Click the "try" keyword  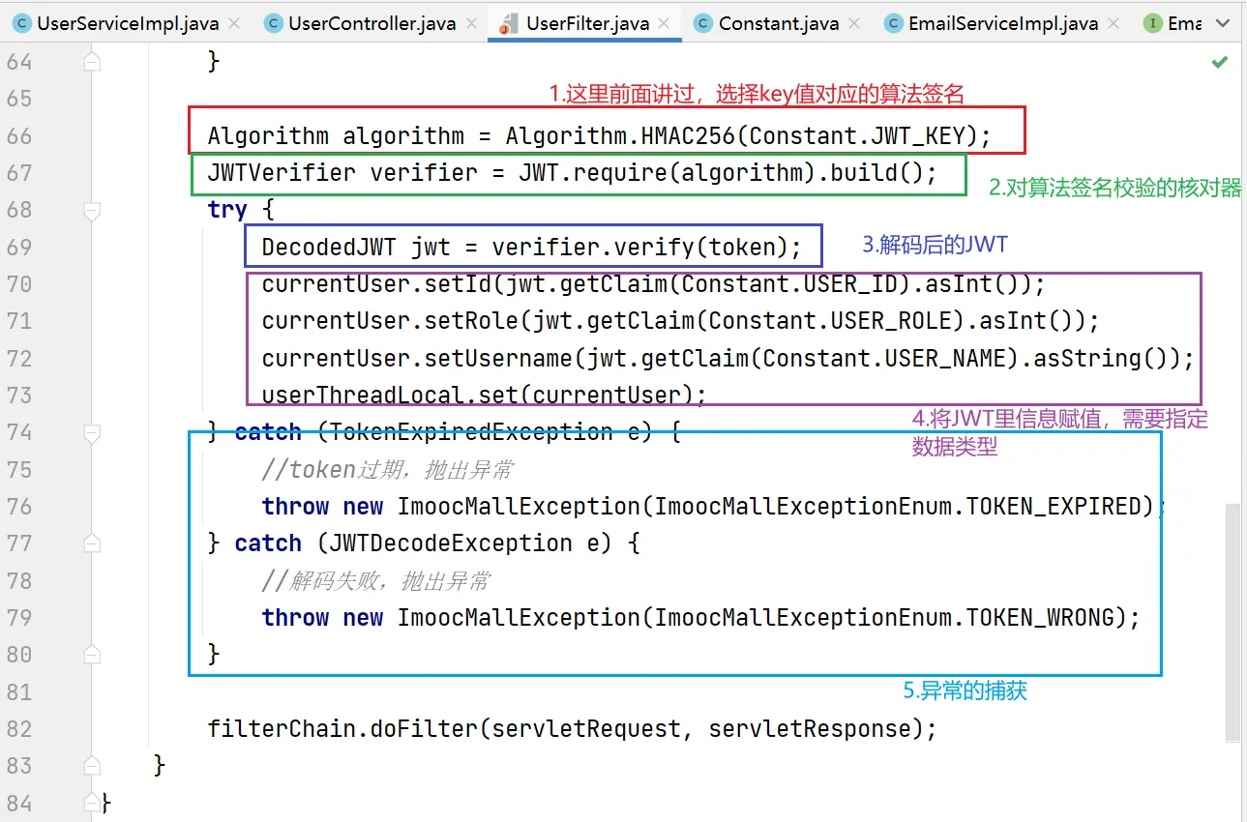[x=227, y=211]
